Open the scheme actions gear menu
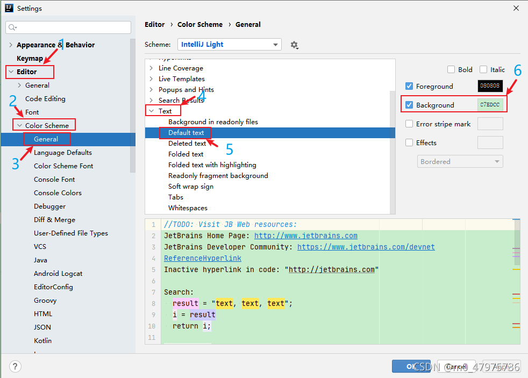Screen dimensions: 528x378 tap(294, 45)
